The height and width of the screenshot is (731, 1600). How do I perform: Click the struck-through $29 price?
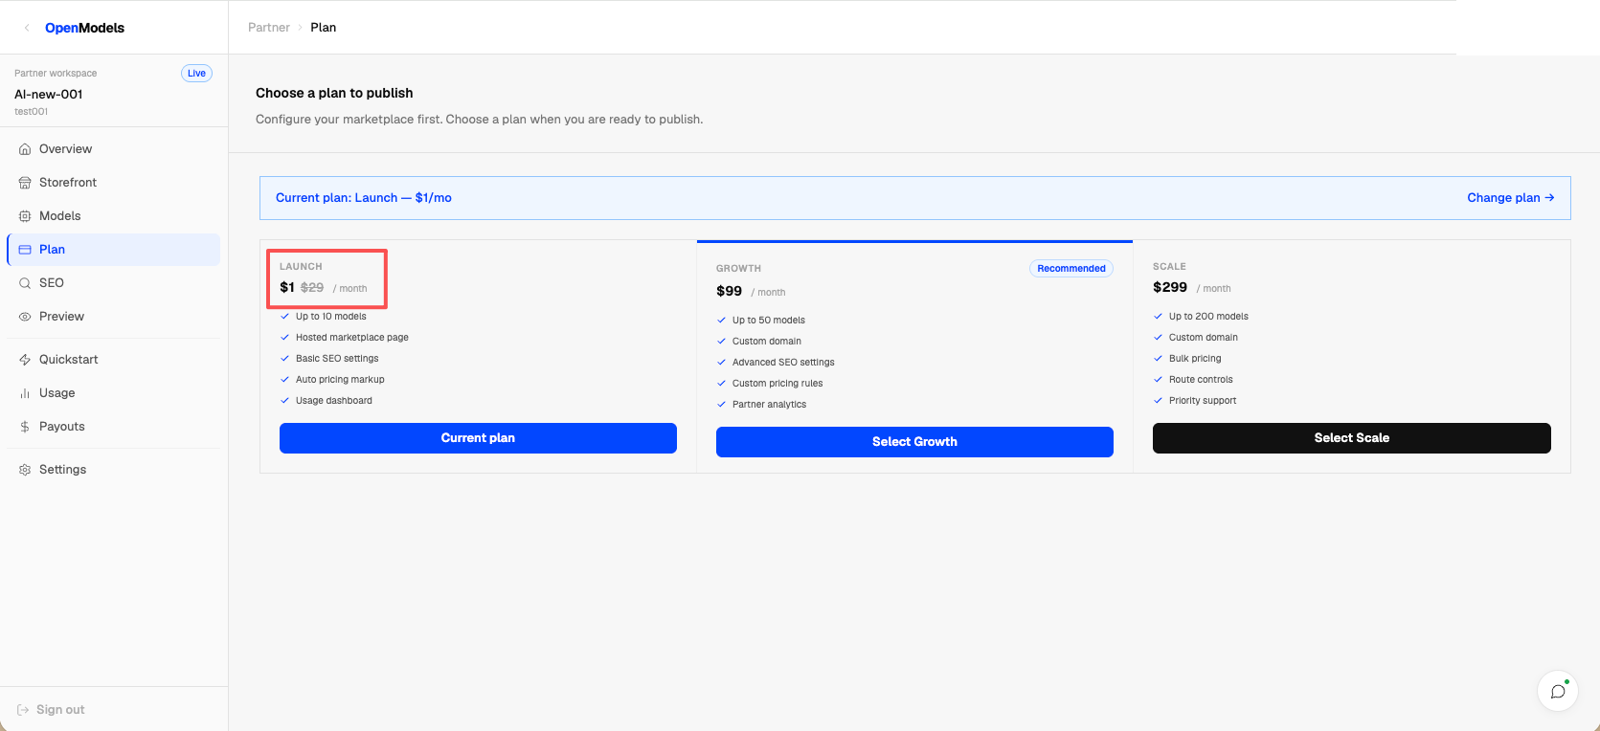pyautogui.click(x=312, y=287)
